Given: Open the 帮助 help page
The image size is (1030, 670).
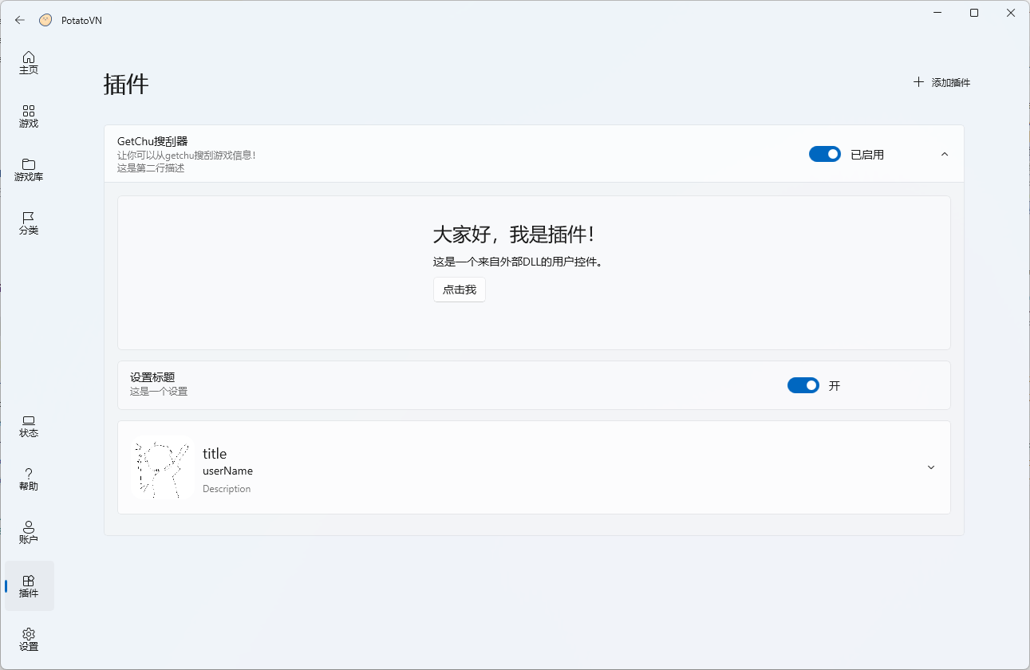Looking at the screenshot, I should [x=29, y=479].
